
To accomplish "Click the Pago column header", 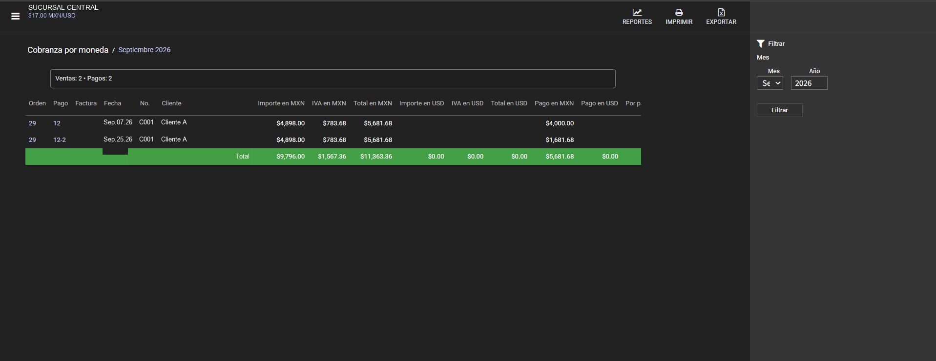I will [61, 103].
